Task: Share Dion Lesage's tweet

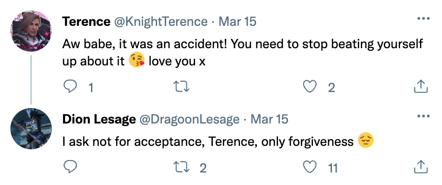Action: click(x=420, y=167)
